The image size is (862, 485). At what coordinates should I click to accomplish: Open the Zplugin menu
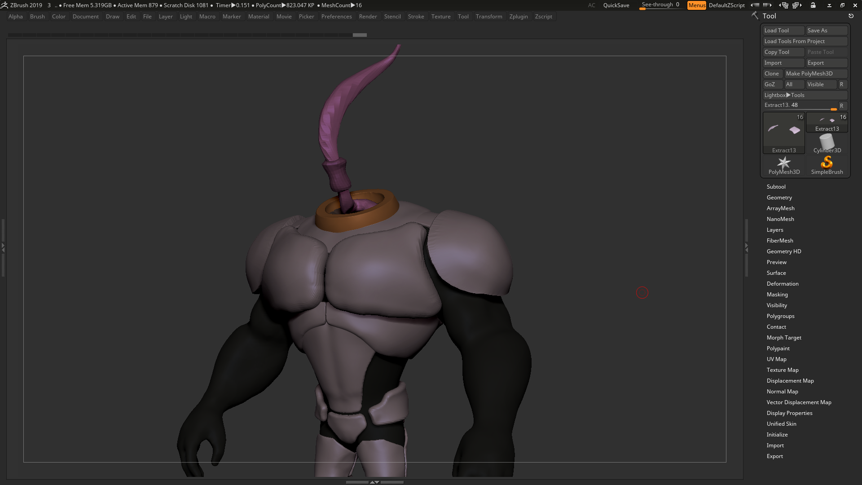tap(518, 16)
